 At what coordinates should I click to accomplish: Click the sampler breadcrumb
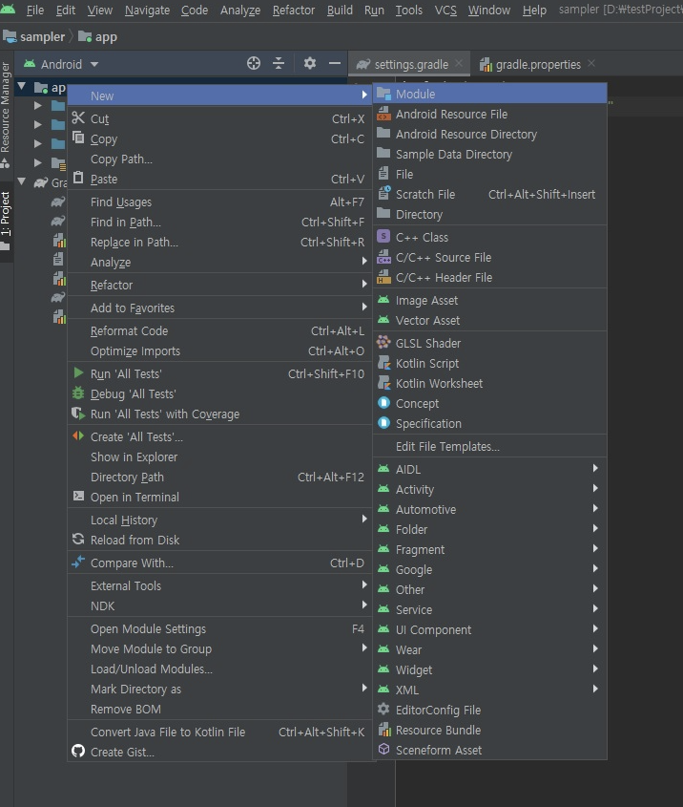click(34, 36)
